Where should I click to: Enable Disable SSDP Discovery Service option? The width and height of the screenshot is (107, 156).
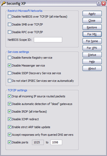pos(9,73)
